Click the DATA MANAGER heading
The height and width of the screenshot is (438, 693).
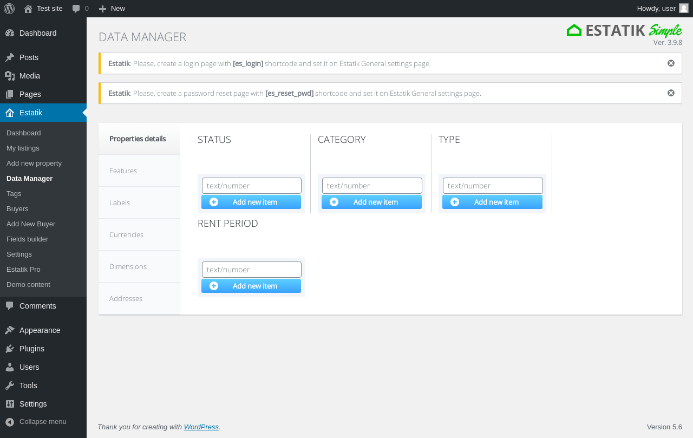pyautogui.click(x=142, y=37)
